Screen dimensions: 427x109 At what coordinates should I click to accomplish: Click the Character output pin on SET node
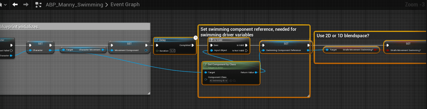[50, 50]
